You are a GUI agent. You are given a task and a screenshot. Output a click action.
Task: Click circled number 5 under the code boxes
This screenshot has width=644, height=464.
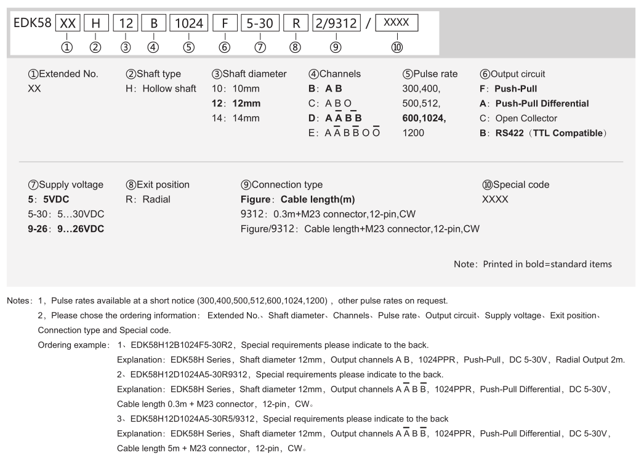pyautogui.click(x=188, y=47)
